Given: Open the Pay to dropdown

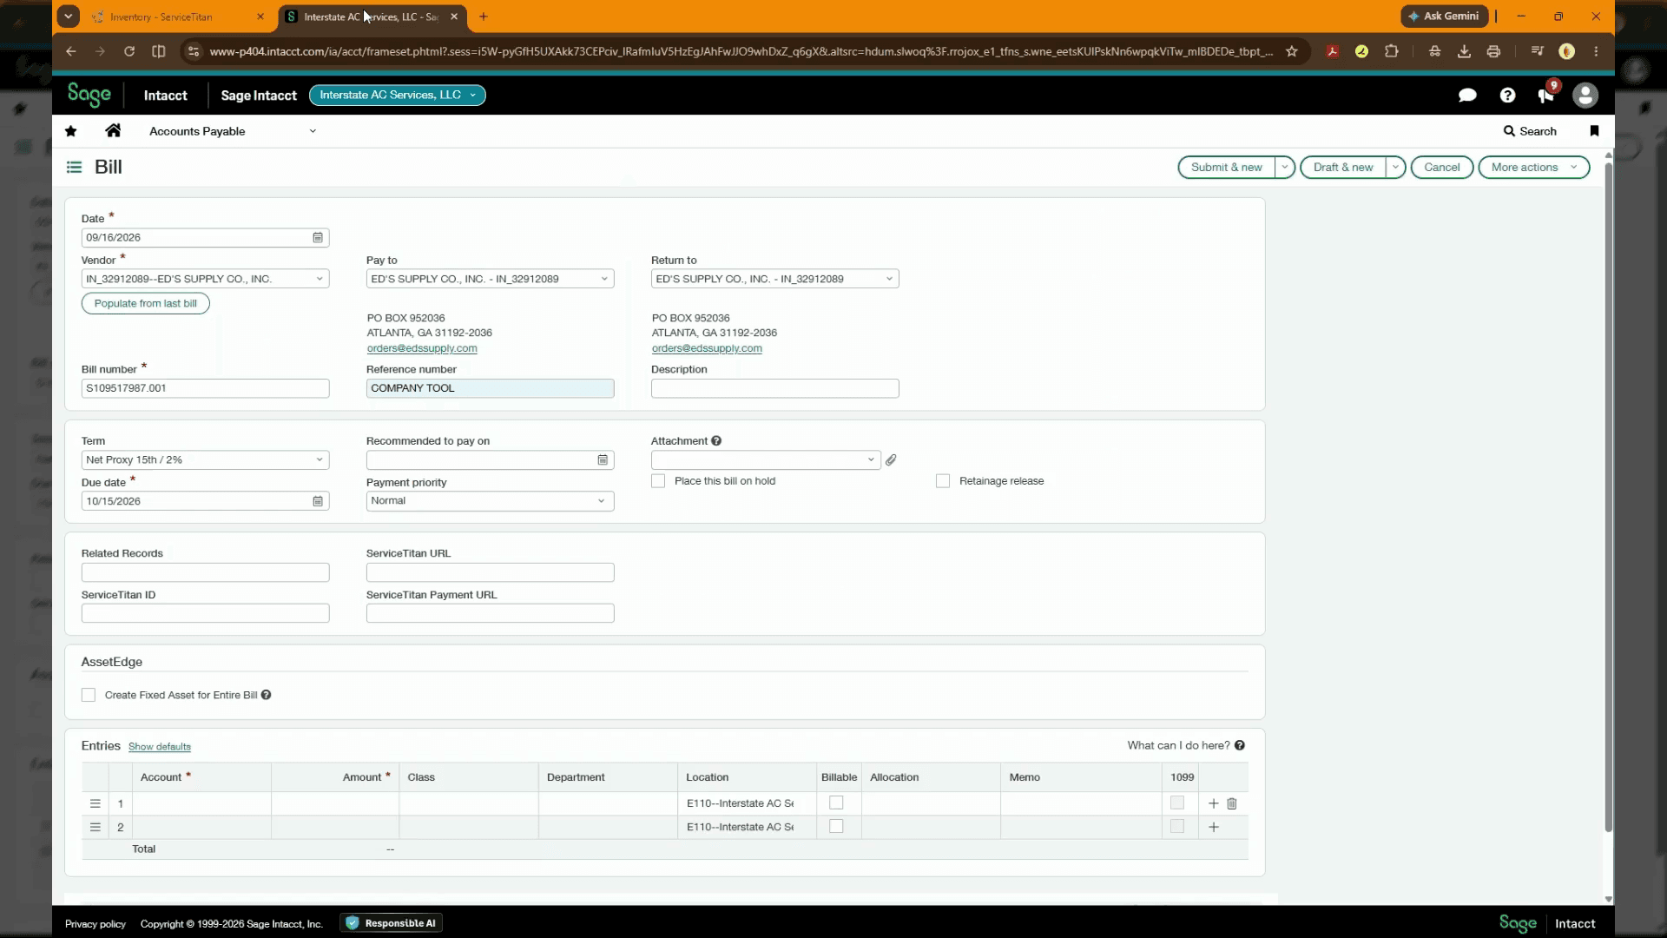Looking at the screenshot, I should click(604, 279).
